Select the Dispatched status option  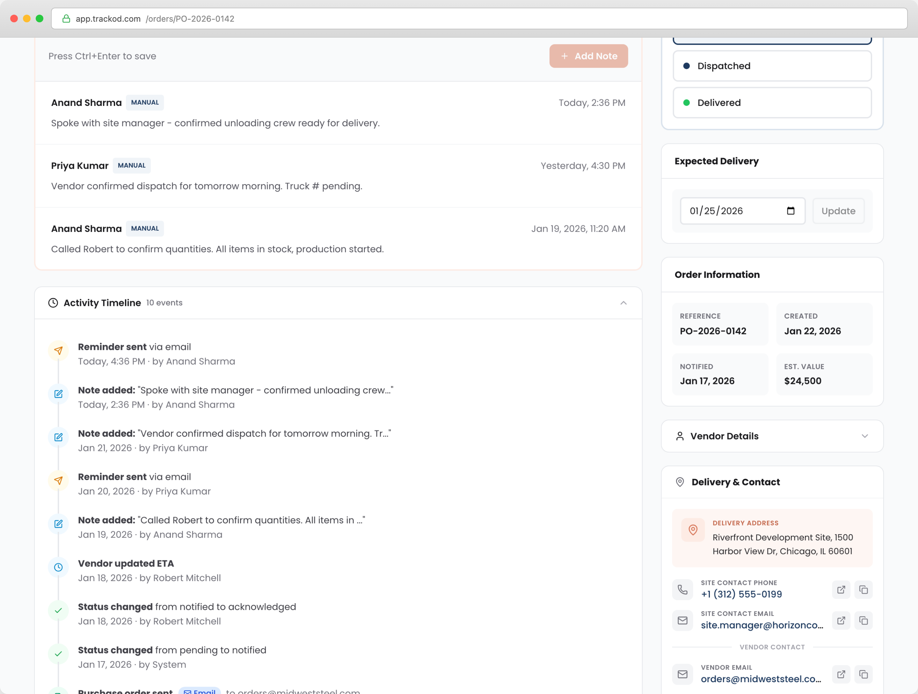point(772,66)
